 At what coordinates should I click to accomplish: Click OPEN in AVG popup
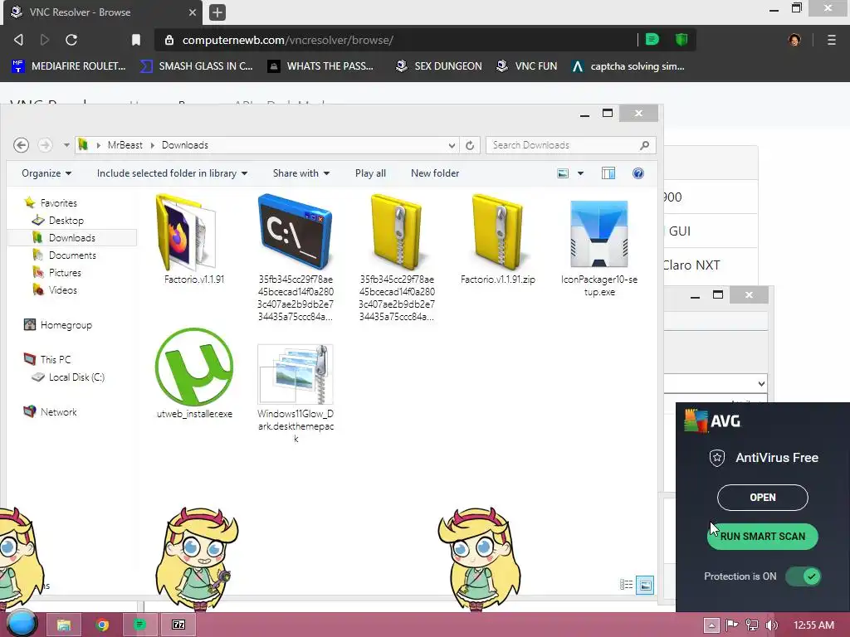tap(762, 498)
